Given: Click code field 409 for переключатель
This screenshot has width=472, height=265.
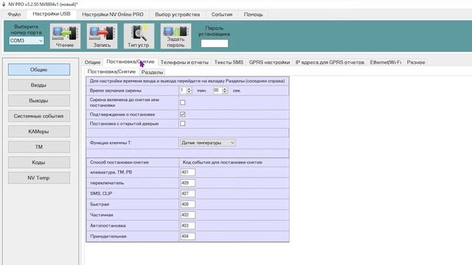Looking at the screenshot, I should click(x=188, y=183).
